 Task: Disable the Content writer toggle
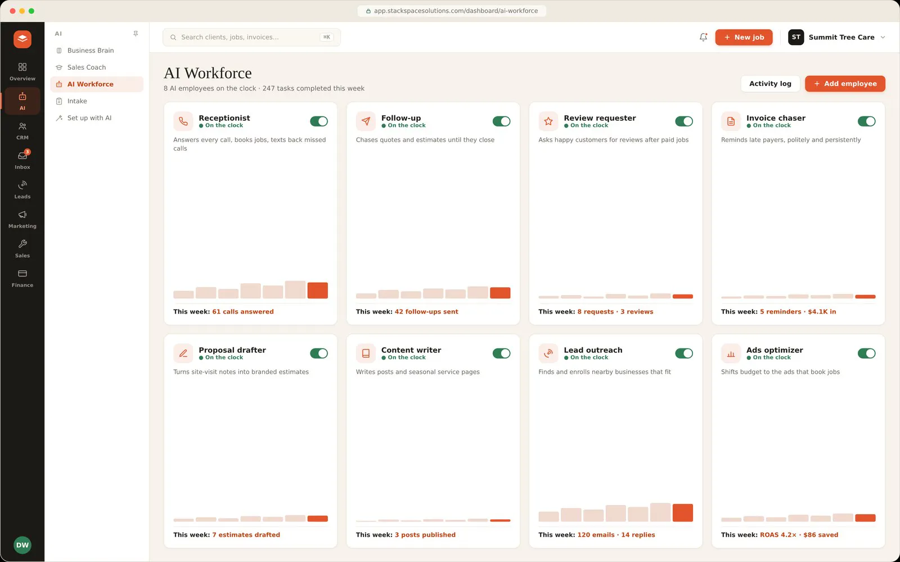pyautogui.click(x=501, y=353)
